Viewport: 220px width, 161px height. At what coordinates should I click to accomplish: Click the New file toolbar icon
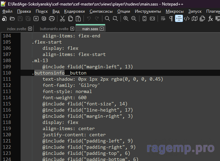[4, 19]
